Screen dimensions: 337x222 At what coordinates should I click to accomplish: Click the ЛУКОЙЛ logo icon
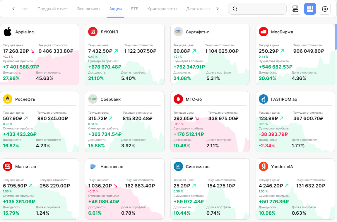[93, 32]
